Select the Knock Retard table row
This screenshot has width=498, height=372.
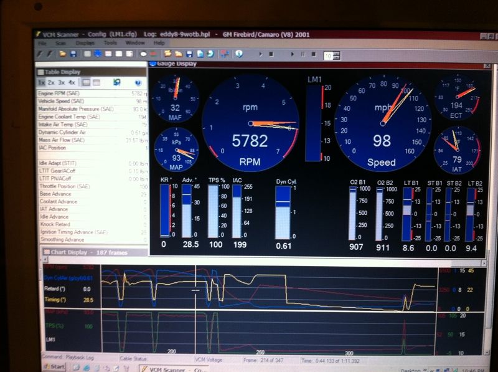(x=93, y=224)
